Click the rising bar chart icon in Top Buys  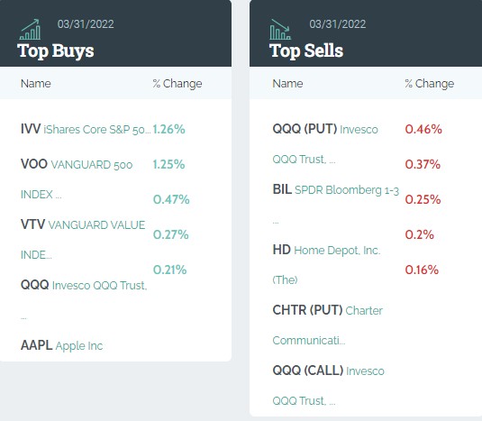(x=30, y=30)
